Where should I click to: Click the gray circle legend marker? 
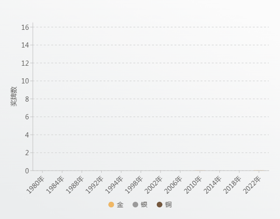tap(135, 205)
